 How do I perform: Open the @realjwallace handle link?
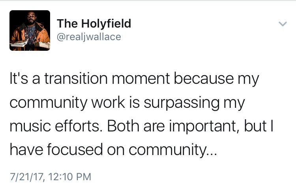pos(89,37)
